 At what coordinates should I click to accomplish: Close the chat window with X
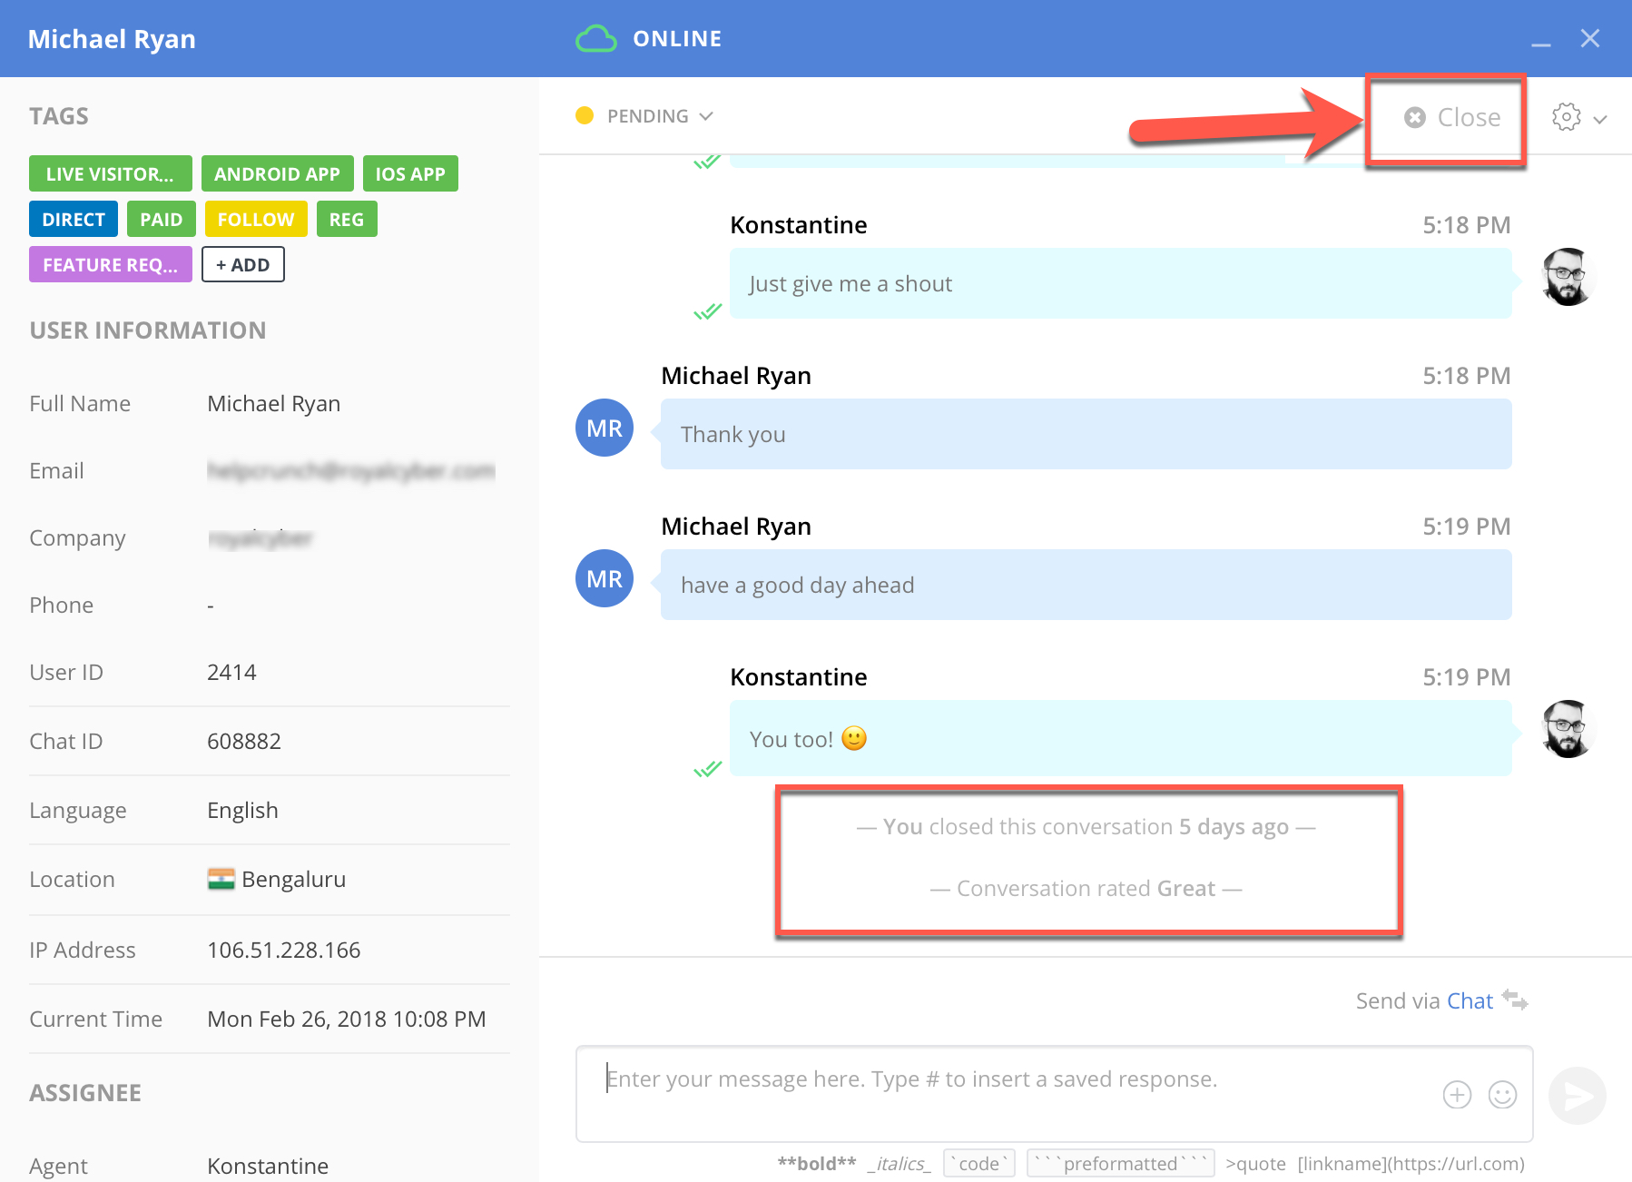point(1590,38)
